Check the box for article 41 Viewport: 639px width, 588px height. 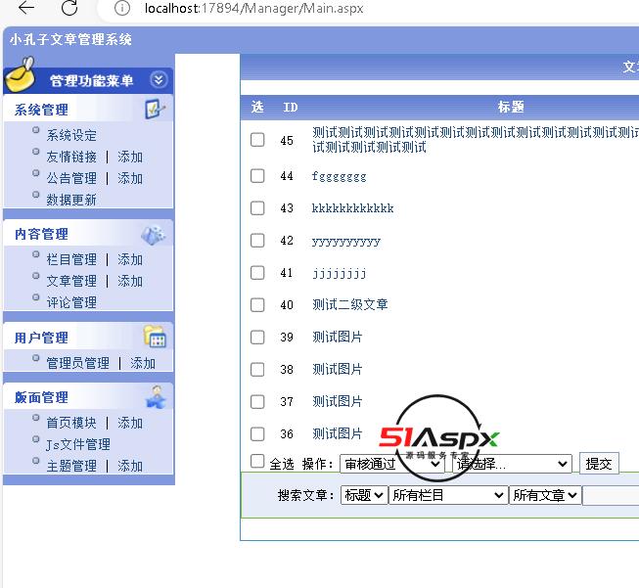pyautogui.click(x=257, y=273)
